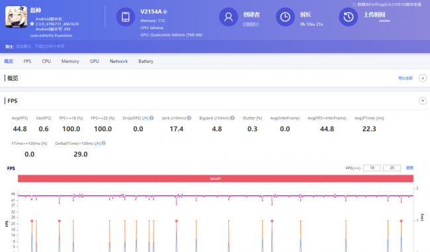Click the Jank value 17.4
This screenshot has height=252, width=430.
point(177,129)
